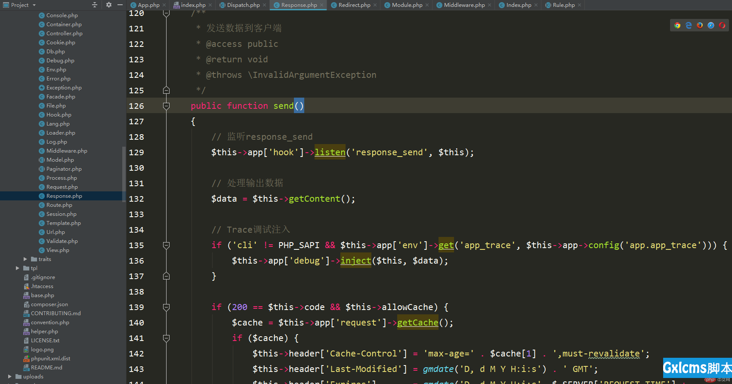Open Model.php file
This screenshot has height=384, width=732.
(60, 160)
